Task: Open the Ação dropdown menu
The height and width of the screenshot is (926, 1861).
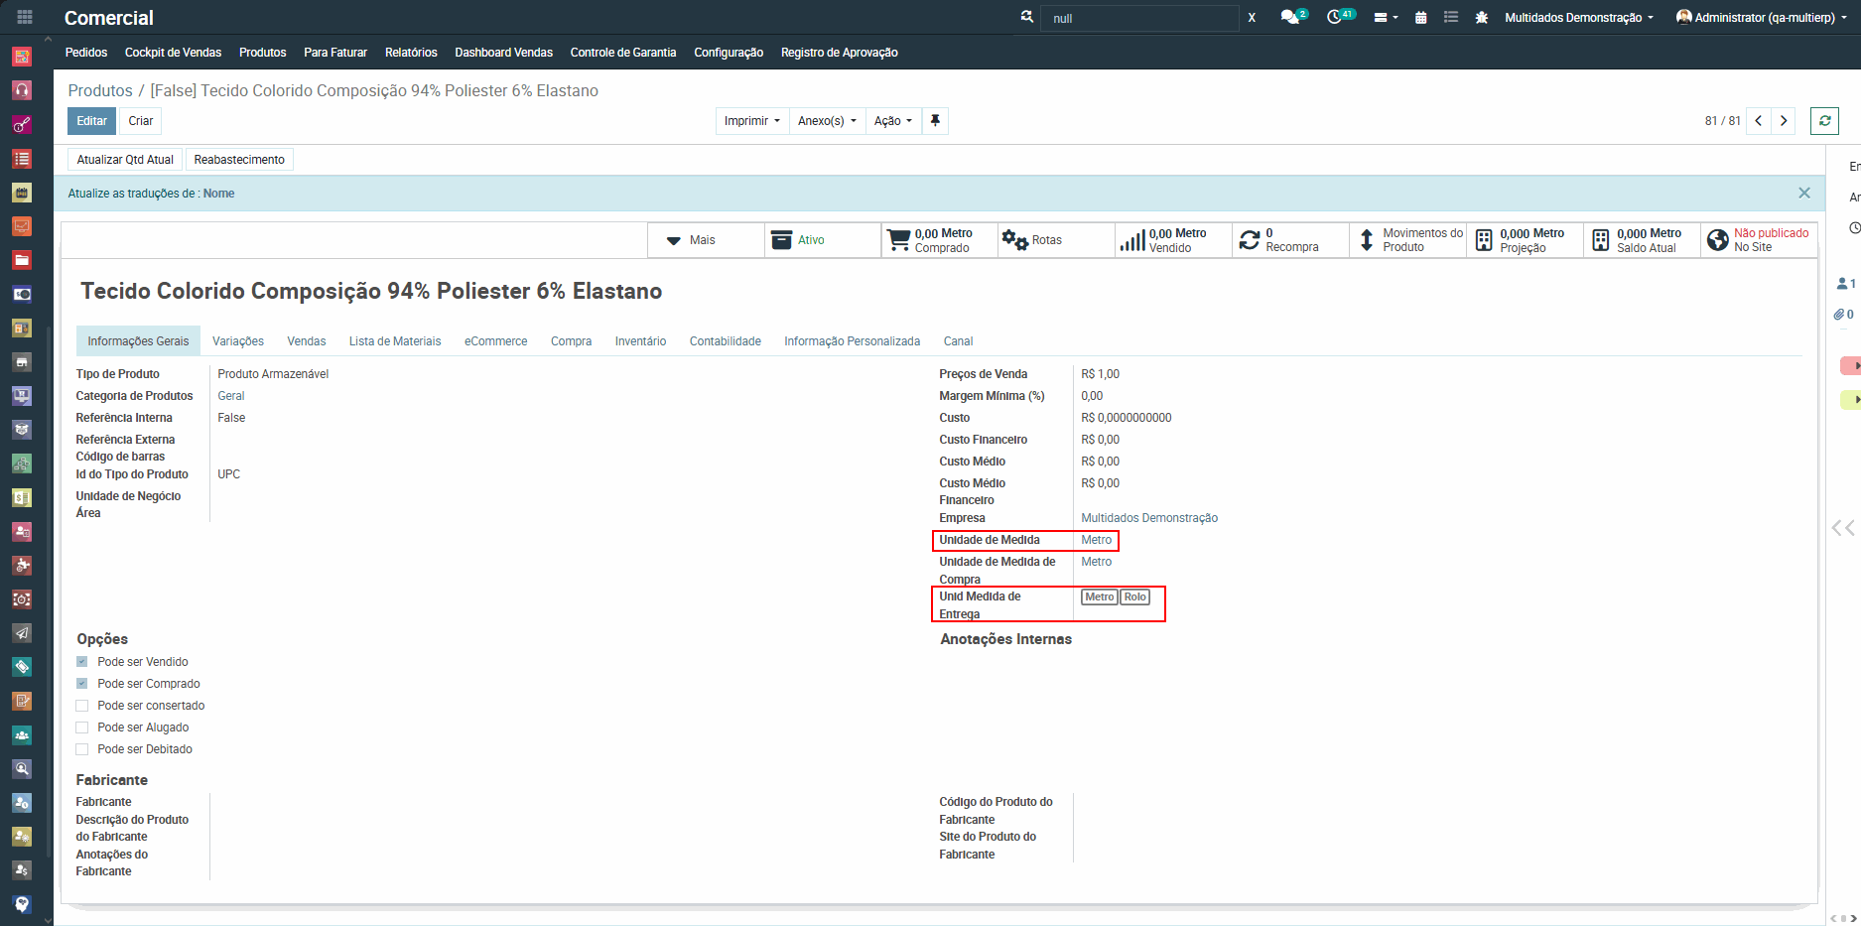Action: 892,121
